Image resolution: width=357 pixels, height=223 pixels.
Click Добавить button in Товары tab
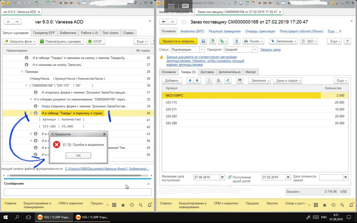(172, 81)
